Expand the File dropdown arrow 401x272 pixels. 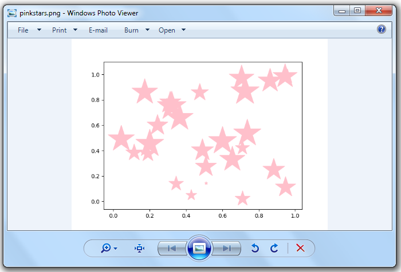(39, 30)
